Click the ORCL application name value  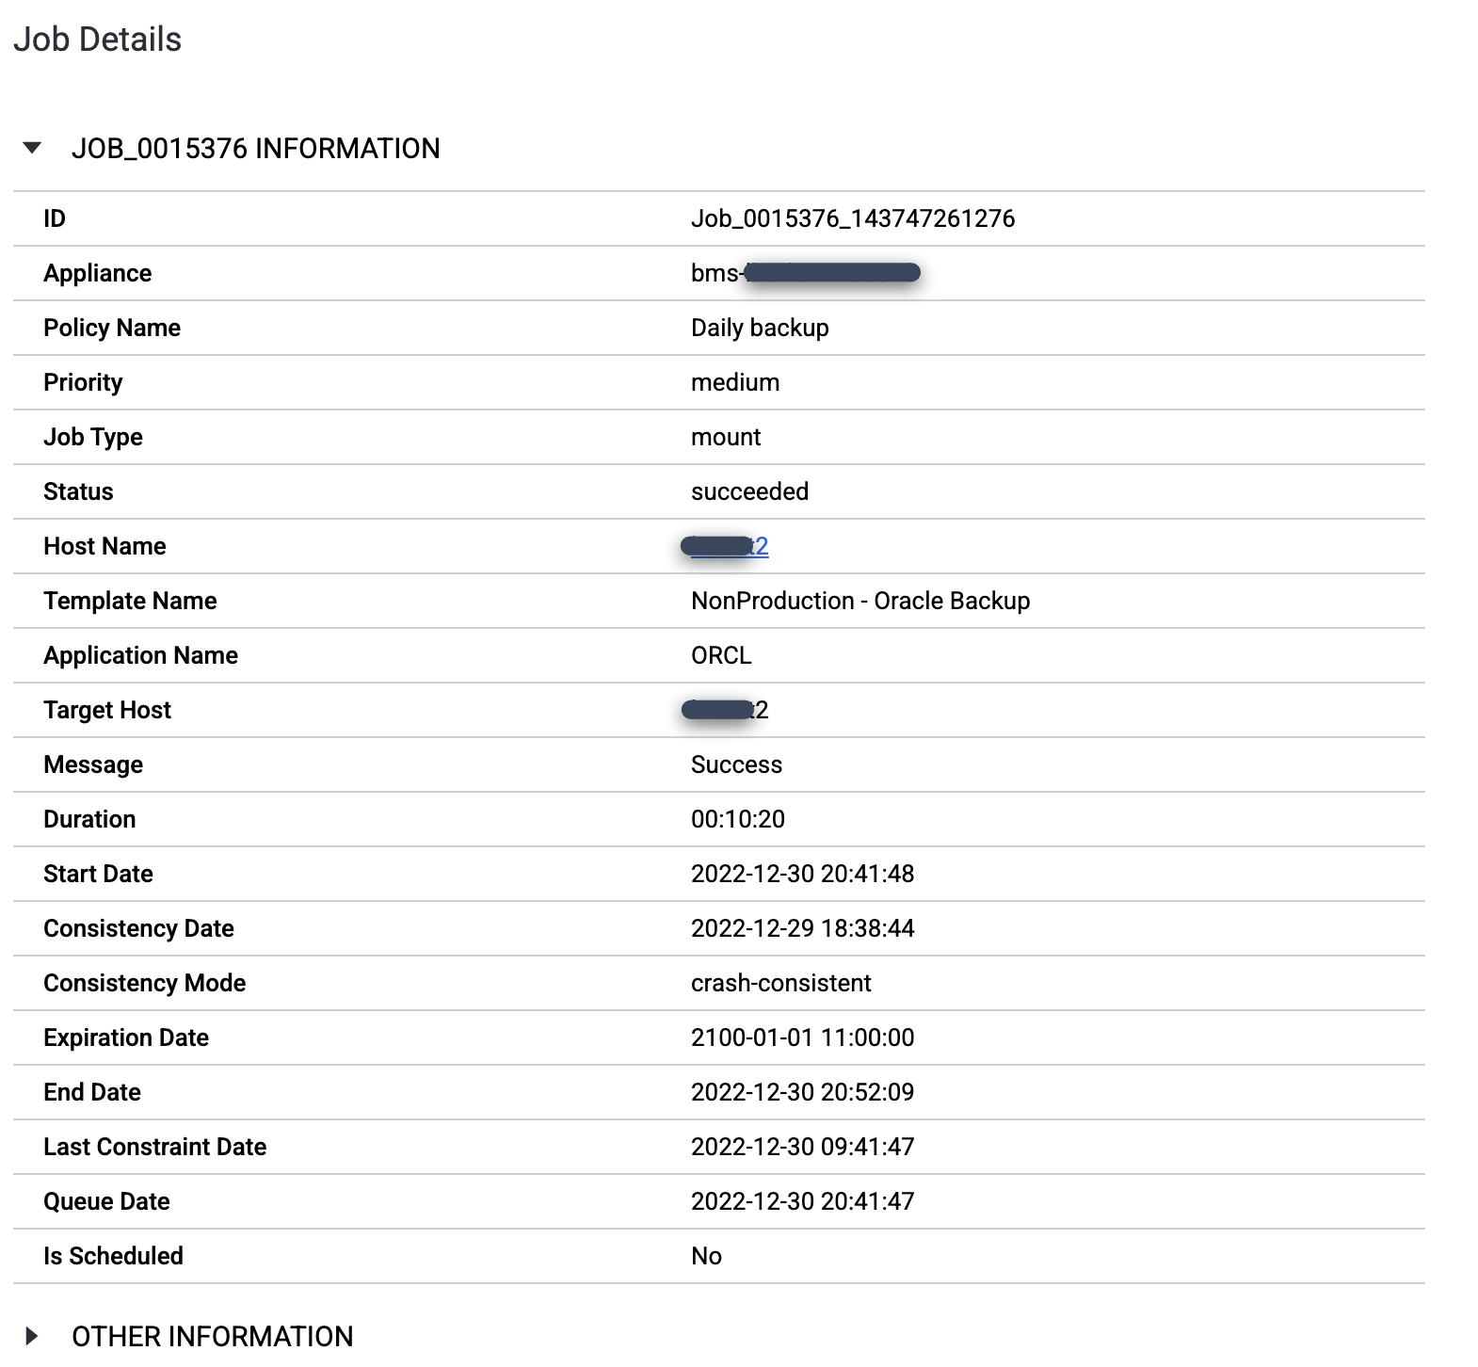(x=721, y=655)
